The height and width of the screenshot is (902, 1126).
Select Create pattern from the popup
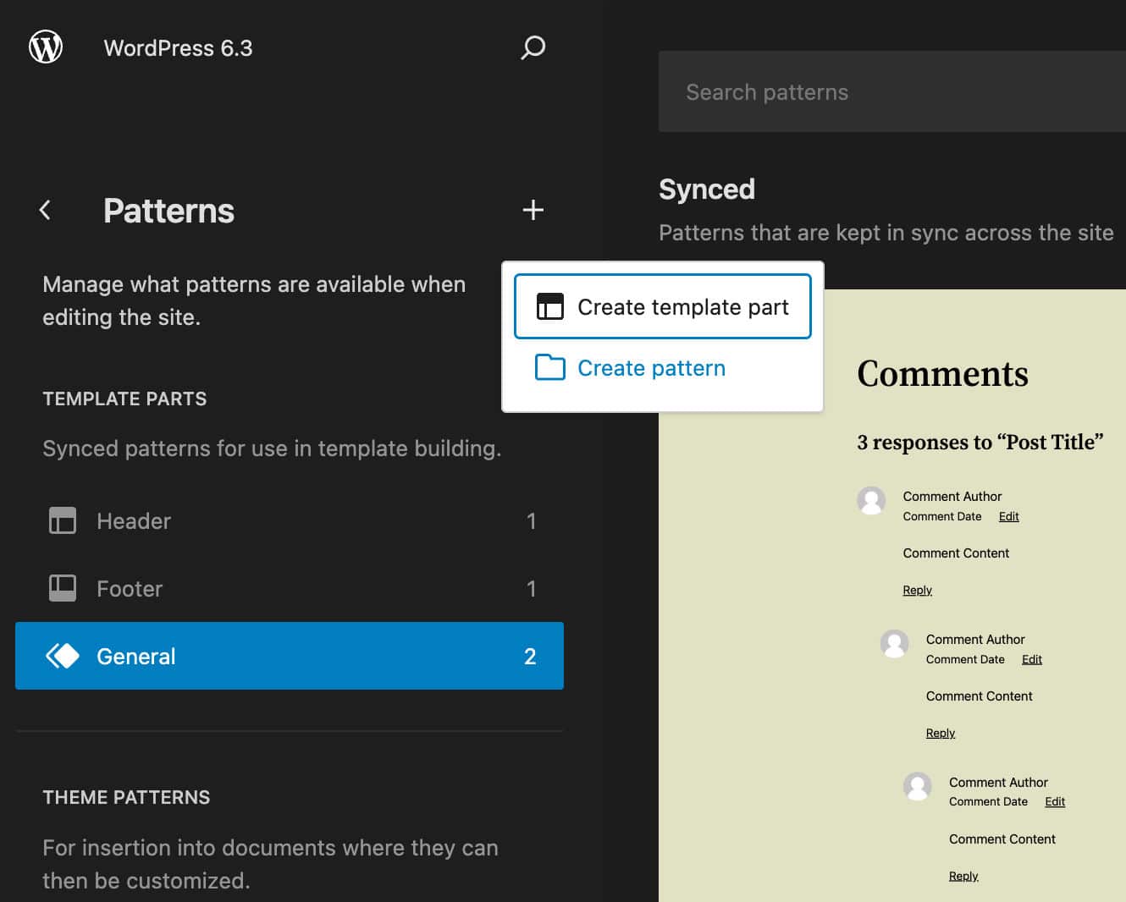click(x=651, y=368)
